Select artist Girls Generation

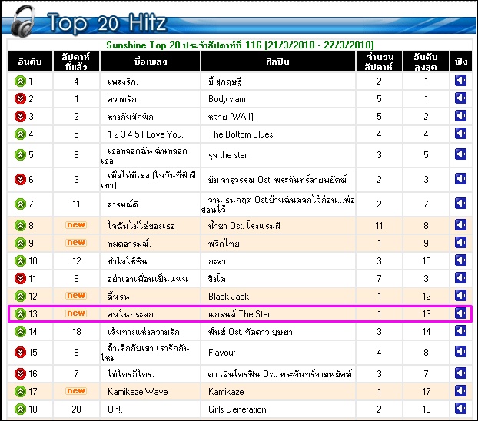pos(237,409)
